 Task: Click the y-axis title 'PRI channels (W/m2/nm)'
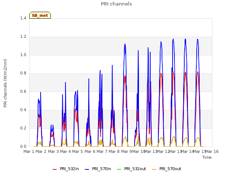(x=5, y=83)
